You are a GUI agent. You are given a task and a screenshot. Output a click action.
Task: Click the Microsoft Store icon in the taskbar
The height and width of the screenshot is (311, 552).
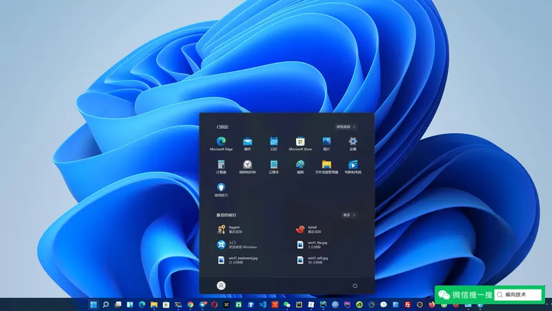[x=166, y=305]
